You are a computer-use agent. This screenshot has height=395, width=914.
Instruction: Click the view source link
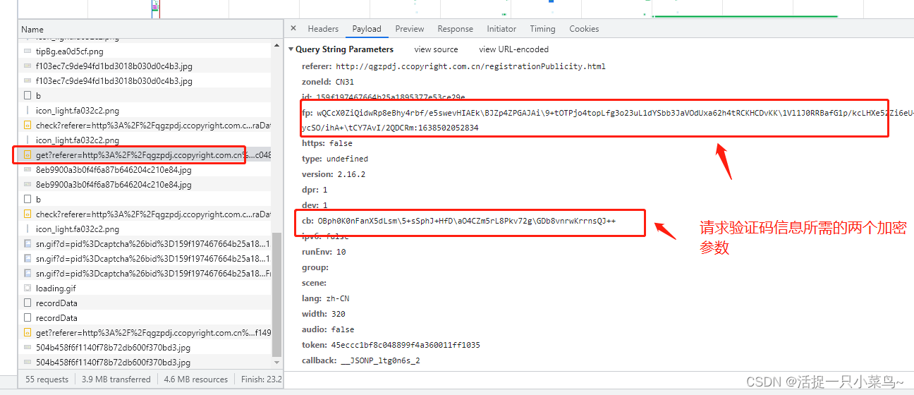point(436,49)
